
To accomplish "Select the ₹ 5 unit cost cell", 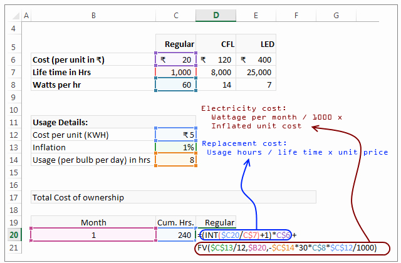I will [175, 135].
